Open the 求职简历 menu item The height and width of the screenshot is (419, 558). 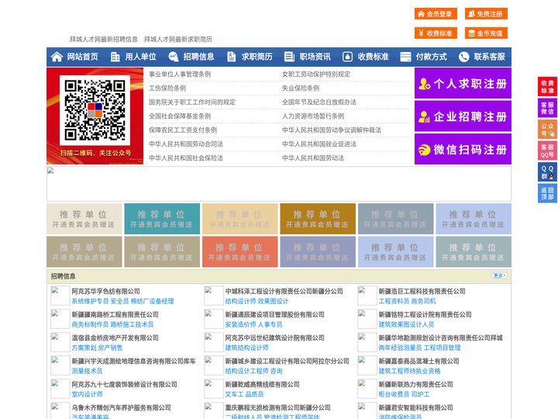pyautogui.click(x=257, y=57)
